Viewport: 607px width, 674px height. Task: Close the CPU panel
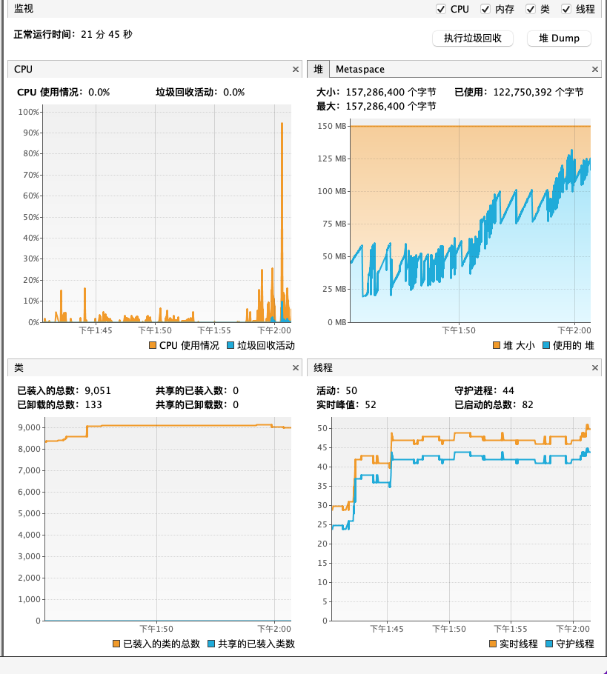click(x=296, y=69)
